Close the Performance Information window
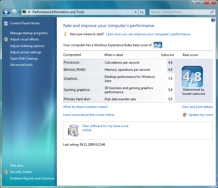Screen dimensions: 218x188 tap(210, 3)
